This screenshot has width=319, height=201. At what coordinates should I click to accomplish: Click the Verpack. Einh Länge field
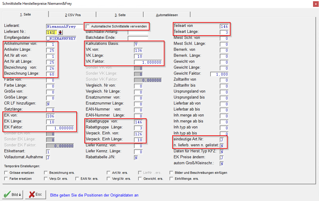(138, 140)
